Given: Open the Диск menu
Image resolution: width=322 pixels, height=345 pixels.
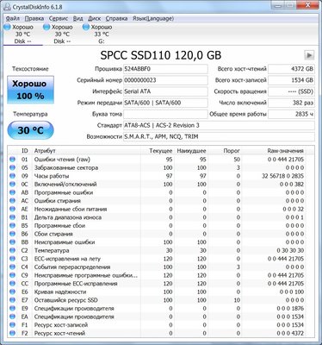Looking at the screenshot, I should point(94,18).
